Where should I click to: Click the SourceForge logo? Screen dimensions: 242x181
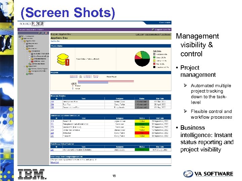32,24
